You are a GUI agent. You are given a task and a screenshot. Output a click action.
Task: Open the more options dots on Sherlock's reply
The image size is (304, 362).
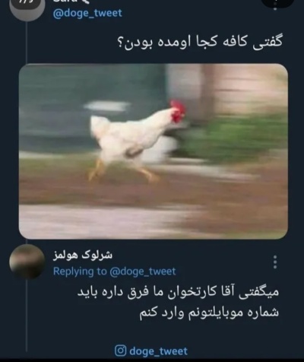tap(275, 262)
